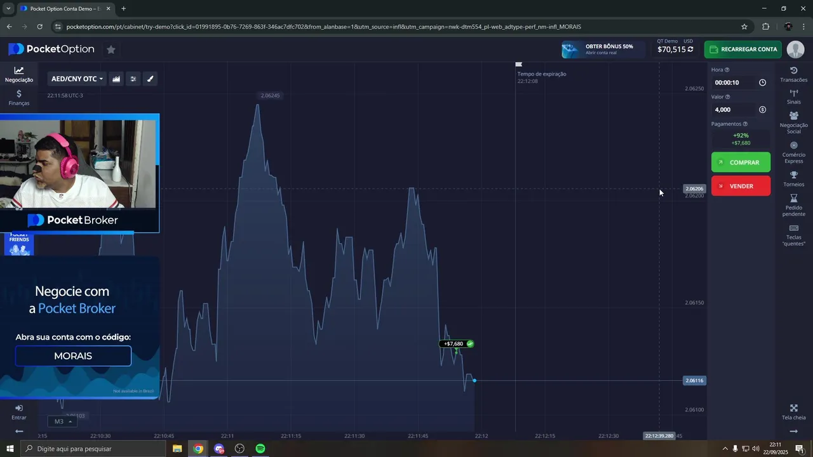Open a new browser tab
This screenshot has height=457, width=813.
coord(123,9)
